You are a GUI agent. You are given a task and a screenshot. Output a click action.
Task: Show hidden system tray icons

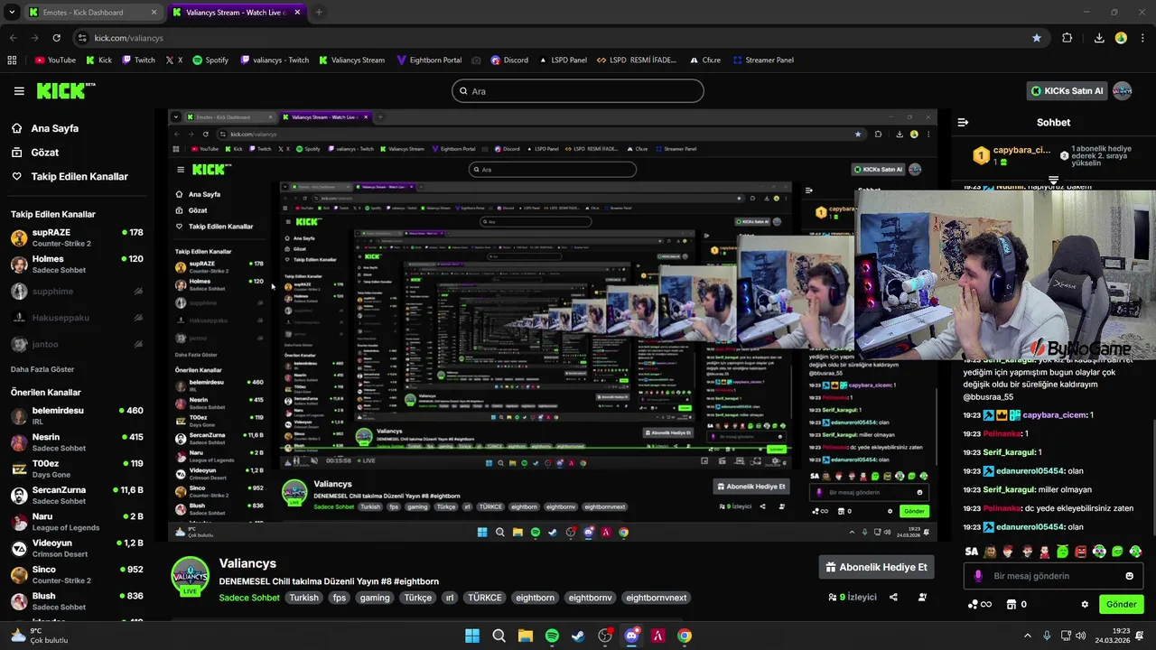click(x=1028, y=636)
